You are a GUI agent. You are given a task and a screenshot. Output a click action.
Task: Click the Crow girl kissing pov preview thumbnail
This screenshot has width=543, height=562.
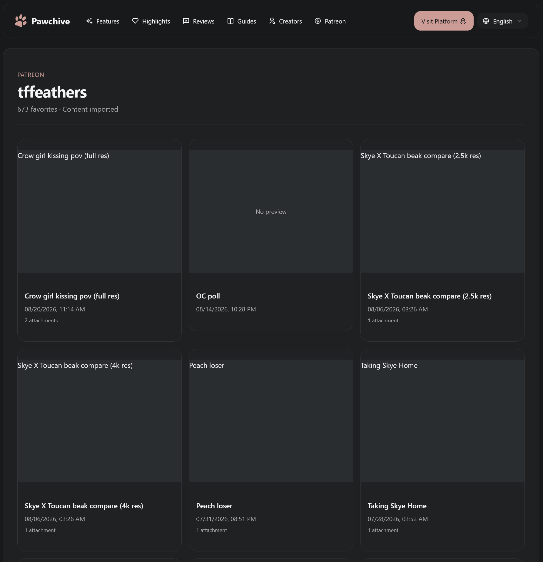99,211
